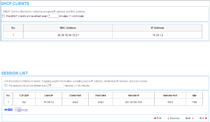Click the red Previous arrow icon
Viewport: 210px width, 122px height.
(168, 118)
